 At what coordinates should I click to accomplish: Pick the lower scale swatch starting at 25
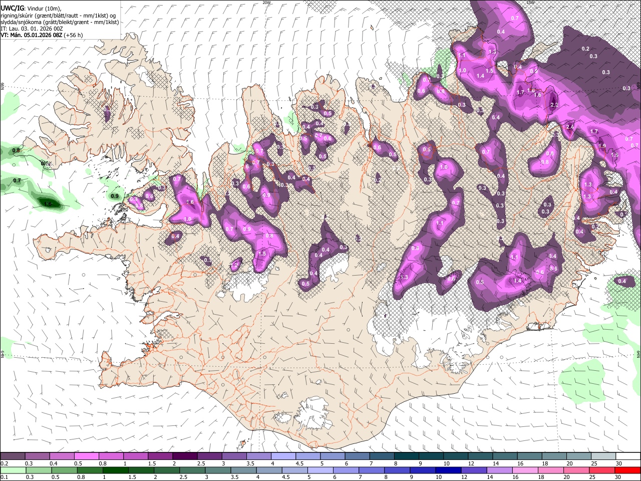[602, 470]
